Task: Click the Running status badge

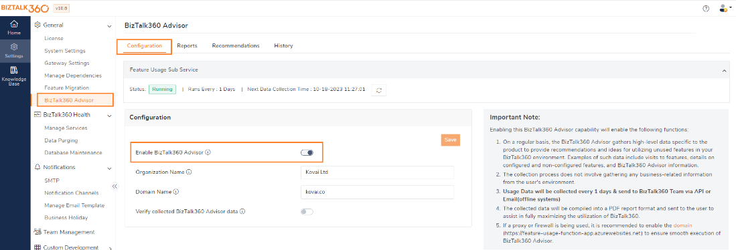Action: click(x=162, y=89)
